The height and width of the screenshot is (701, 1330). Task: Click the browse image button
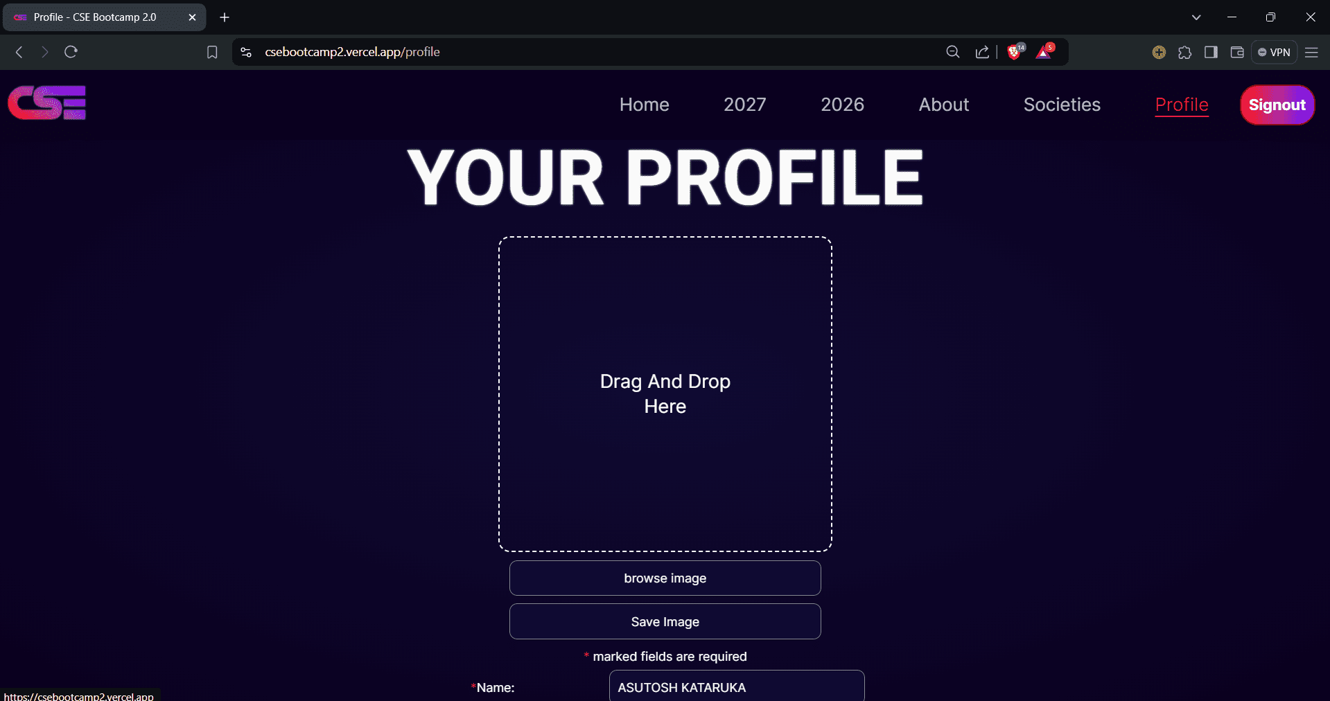point(665,578)
